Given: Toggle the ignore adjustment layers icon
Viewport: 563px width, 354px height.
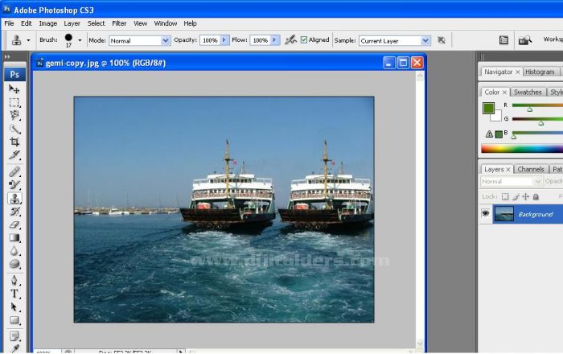Looking at the screenshot, I should (442, 40).
